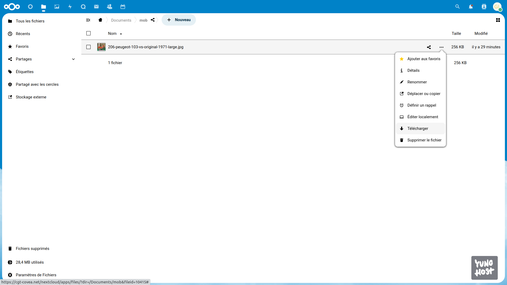This screenshot has height=285, width=507.
Task: Toggle the select all files checkbox
Action: [x=88, y=33]
